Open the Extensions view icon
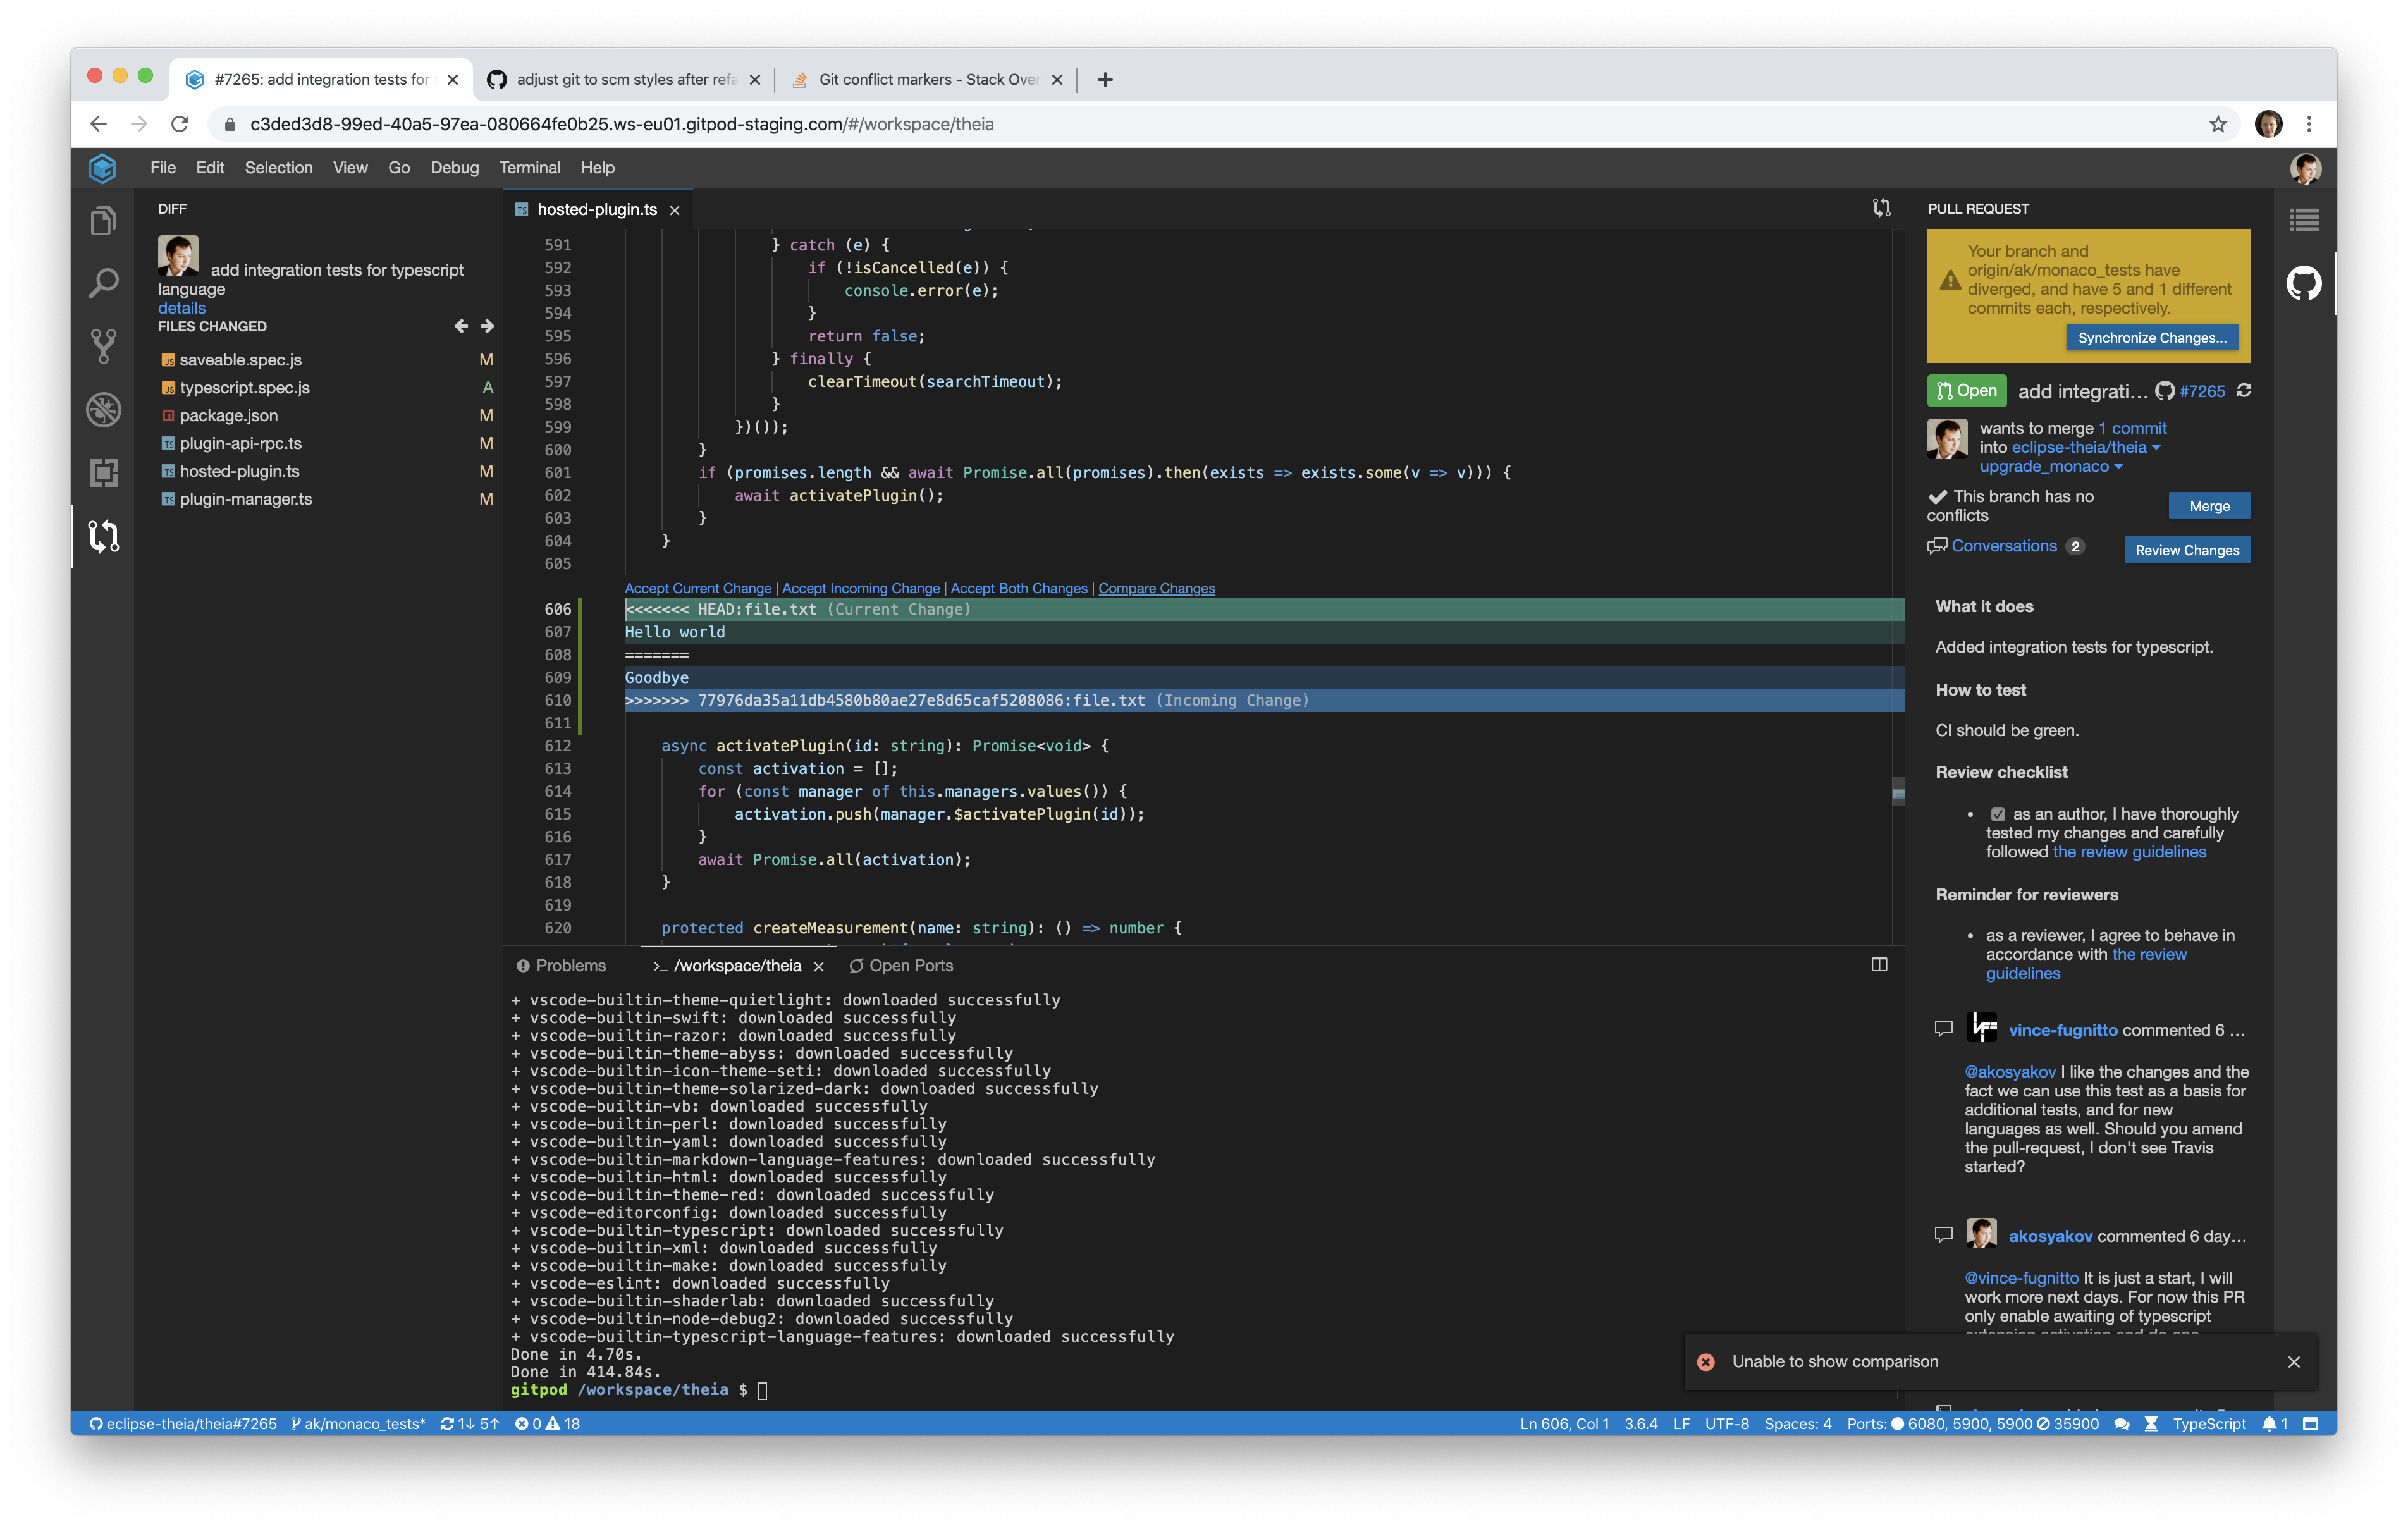Screen dimensions: 2408x1529 point(103,472)
